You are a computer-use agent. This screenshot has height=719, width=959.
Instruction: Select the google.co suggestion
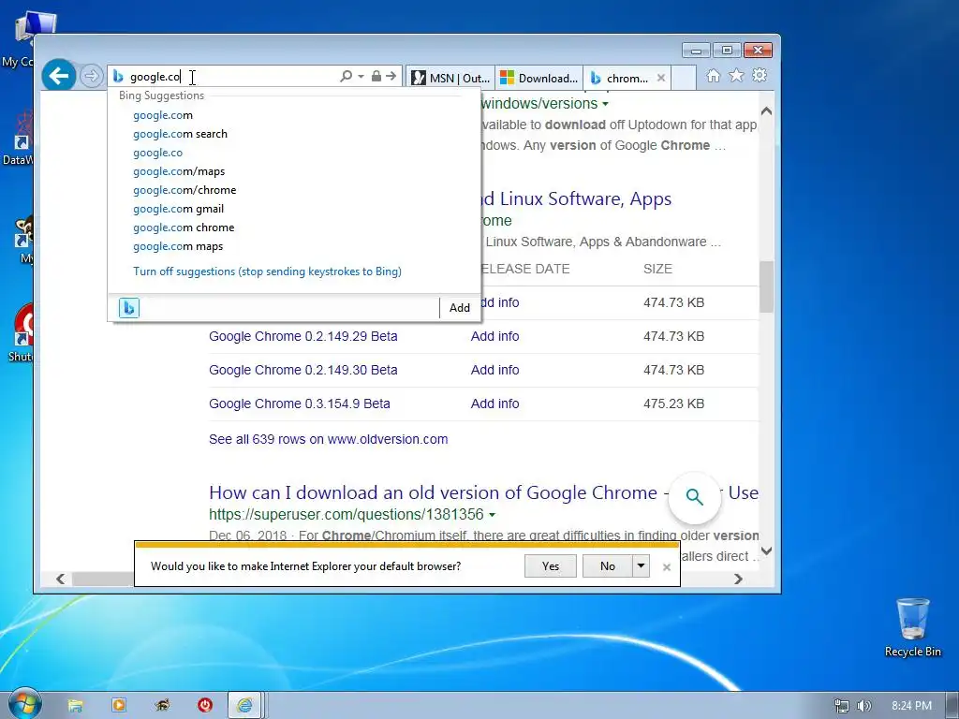tap(157, 153)
